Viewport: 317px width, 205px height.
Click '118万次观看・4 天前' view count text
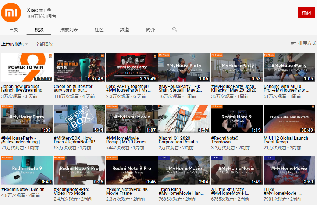tap(74, 96)
